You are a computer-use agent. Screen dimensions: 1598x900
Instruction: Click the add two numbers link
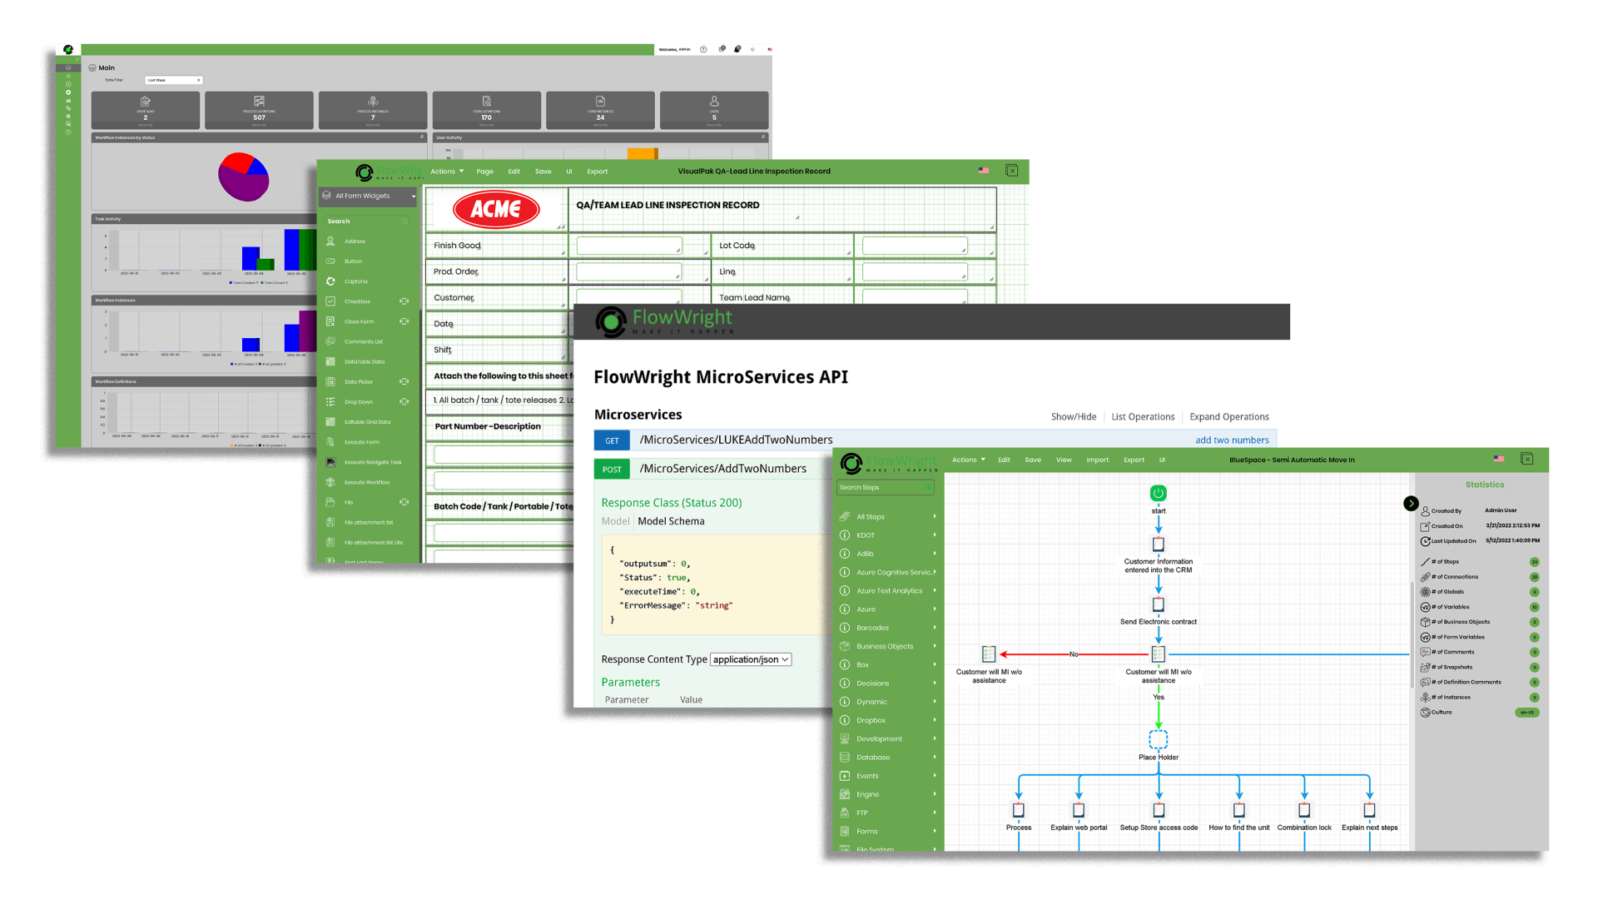pos(1232,440)
